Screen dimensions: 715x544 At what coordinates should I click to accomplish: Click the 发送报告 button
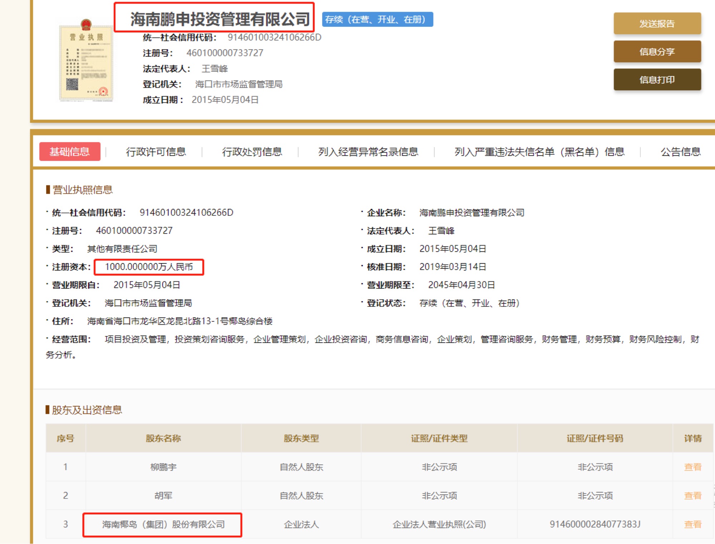pos(657,24)
